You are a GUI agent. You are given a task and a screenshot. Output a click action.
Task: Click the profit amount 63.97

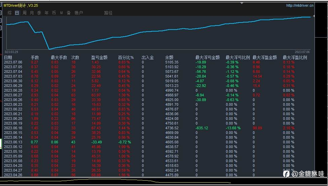(x=96, y=95)
